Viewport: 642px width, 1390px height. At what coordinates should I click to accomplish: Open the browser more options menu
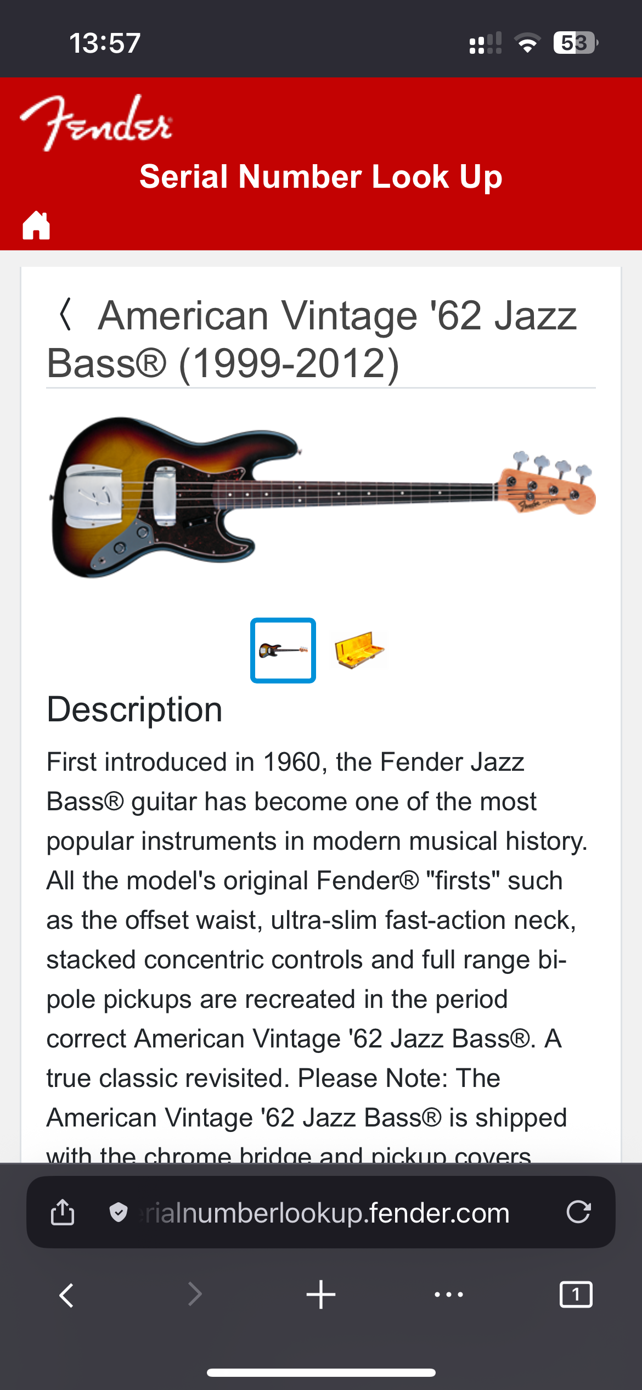448,1295
